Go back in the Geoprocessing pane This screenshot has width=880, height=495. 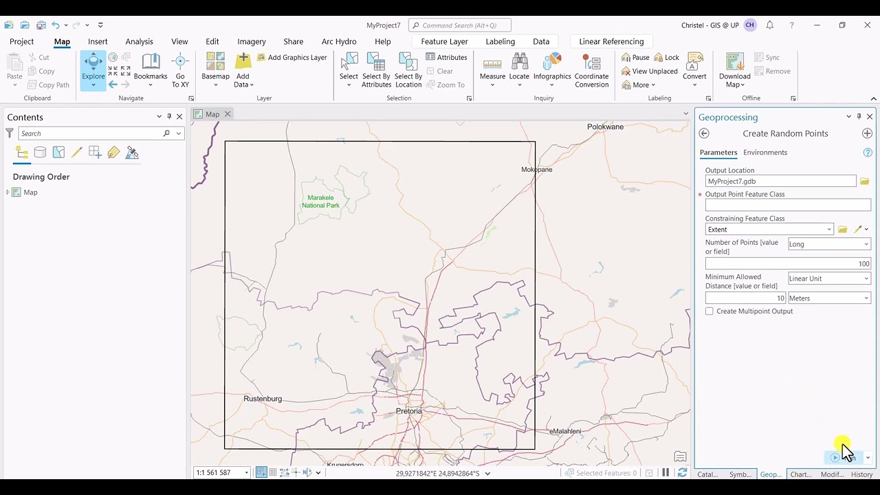coord(704,133)
